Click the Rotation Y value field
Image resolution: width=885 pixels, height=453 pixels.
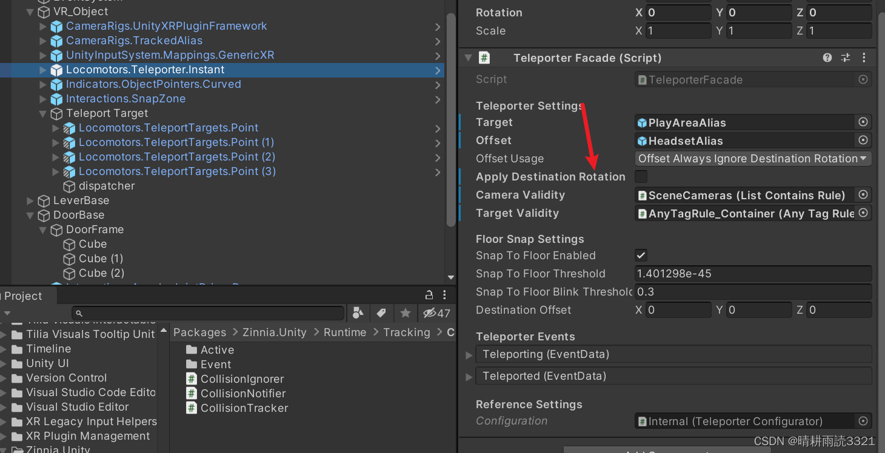[x=759, y=13]
